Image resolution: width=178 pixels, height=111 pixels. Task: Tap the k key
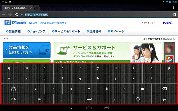click(x=133, y=78)
